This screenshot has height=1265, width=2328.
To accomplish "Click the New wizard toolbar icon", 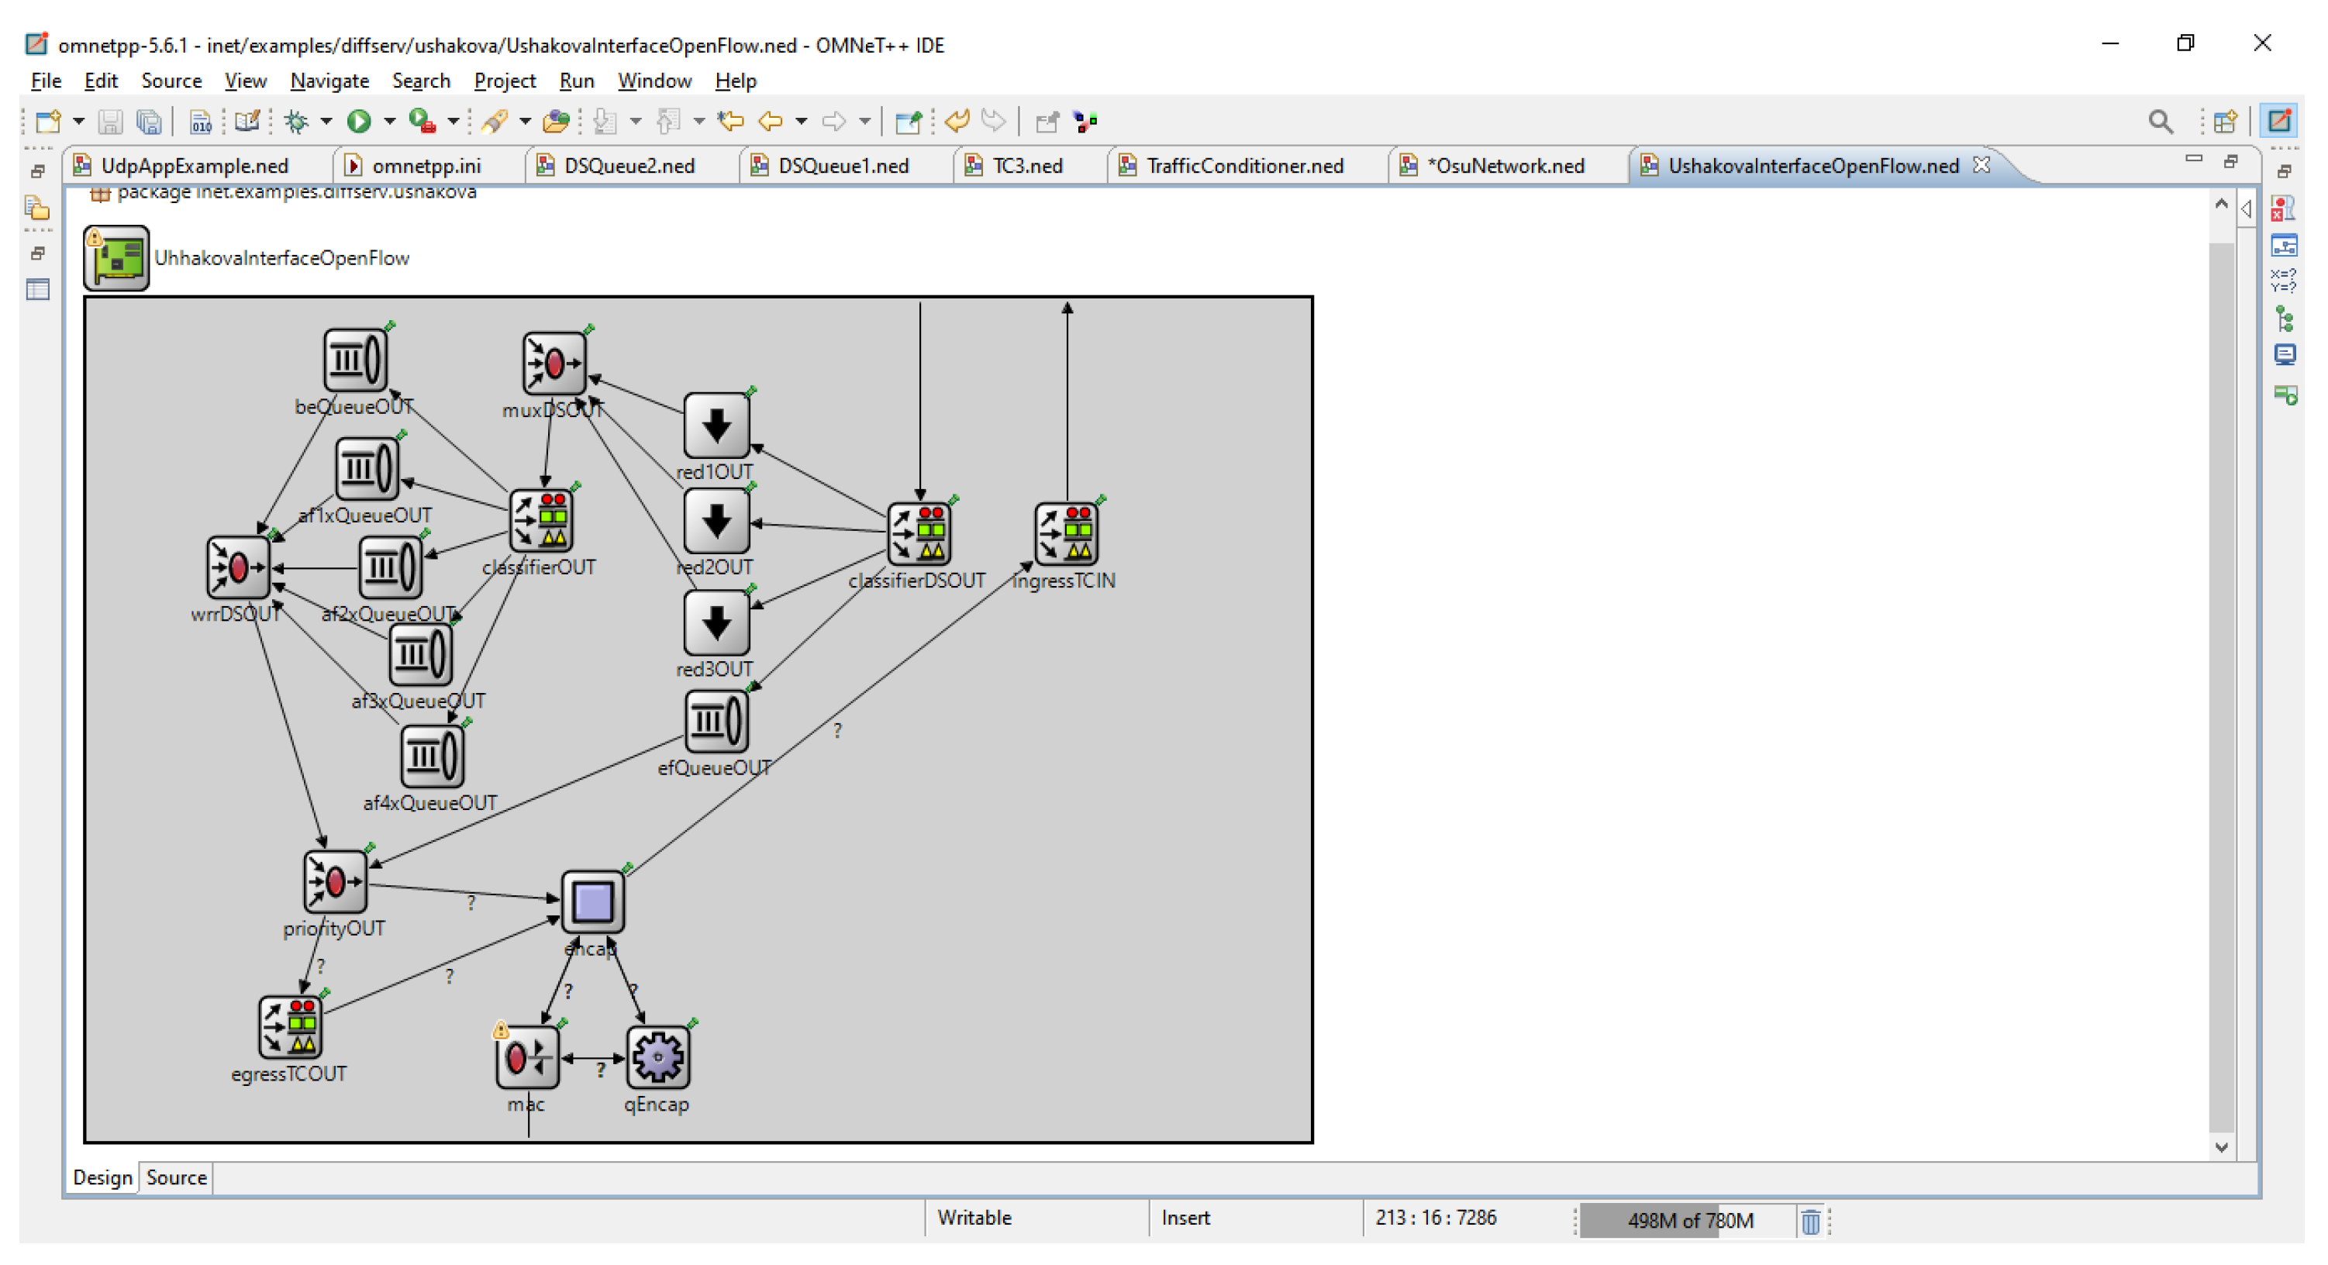I will [x=47, y=121].
